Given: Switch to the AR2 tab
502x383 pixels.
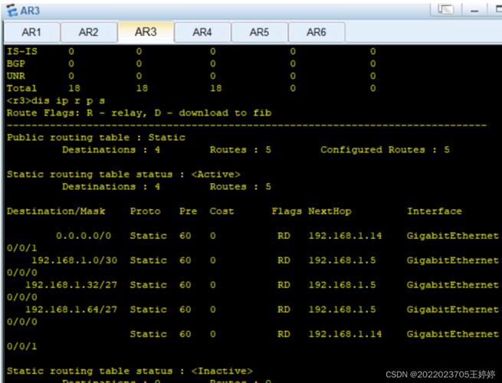Looking at the screenshot, I should [89, 32].
